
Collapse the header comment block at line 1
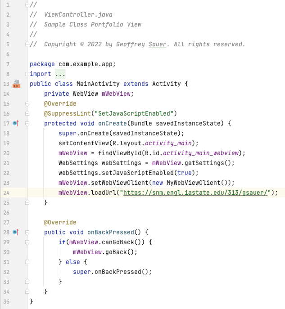click(x=27, y=5)
